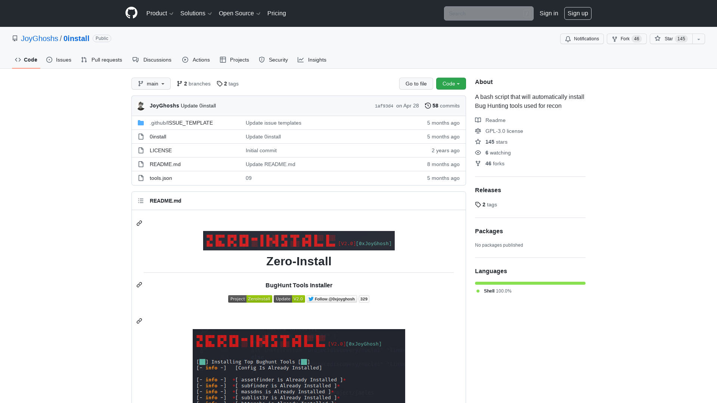Viewport: 717px width, 403px height.
Task: Click the Go to file button
Action: point(416,84)
